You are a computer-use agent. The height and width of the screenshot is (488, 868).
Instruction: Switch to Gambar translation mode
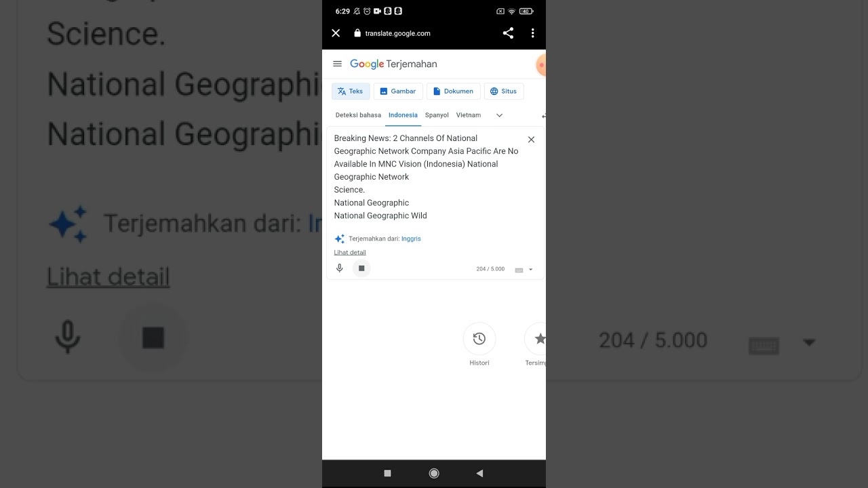[x=398, y=91]
